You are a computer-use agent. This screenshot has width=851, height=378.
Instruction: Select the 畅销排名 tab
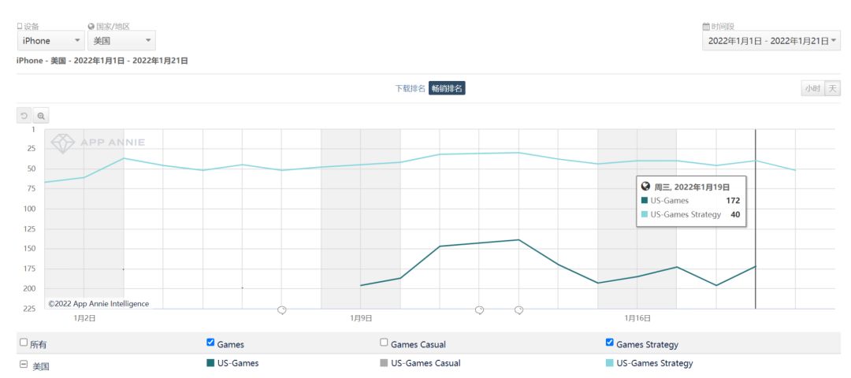pyautogui.click(x=447, y=89)
